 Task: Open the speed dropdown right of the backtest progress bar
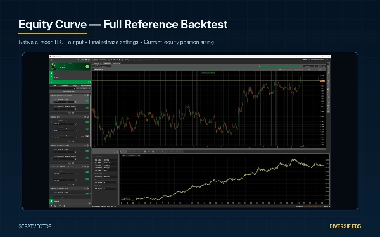coord(308,66)
